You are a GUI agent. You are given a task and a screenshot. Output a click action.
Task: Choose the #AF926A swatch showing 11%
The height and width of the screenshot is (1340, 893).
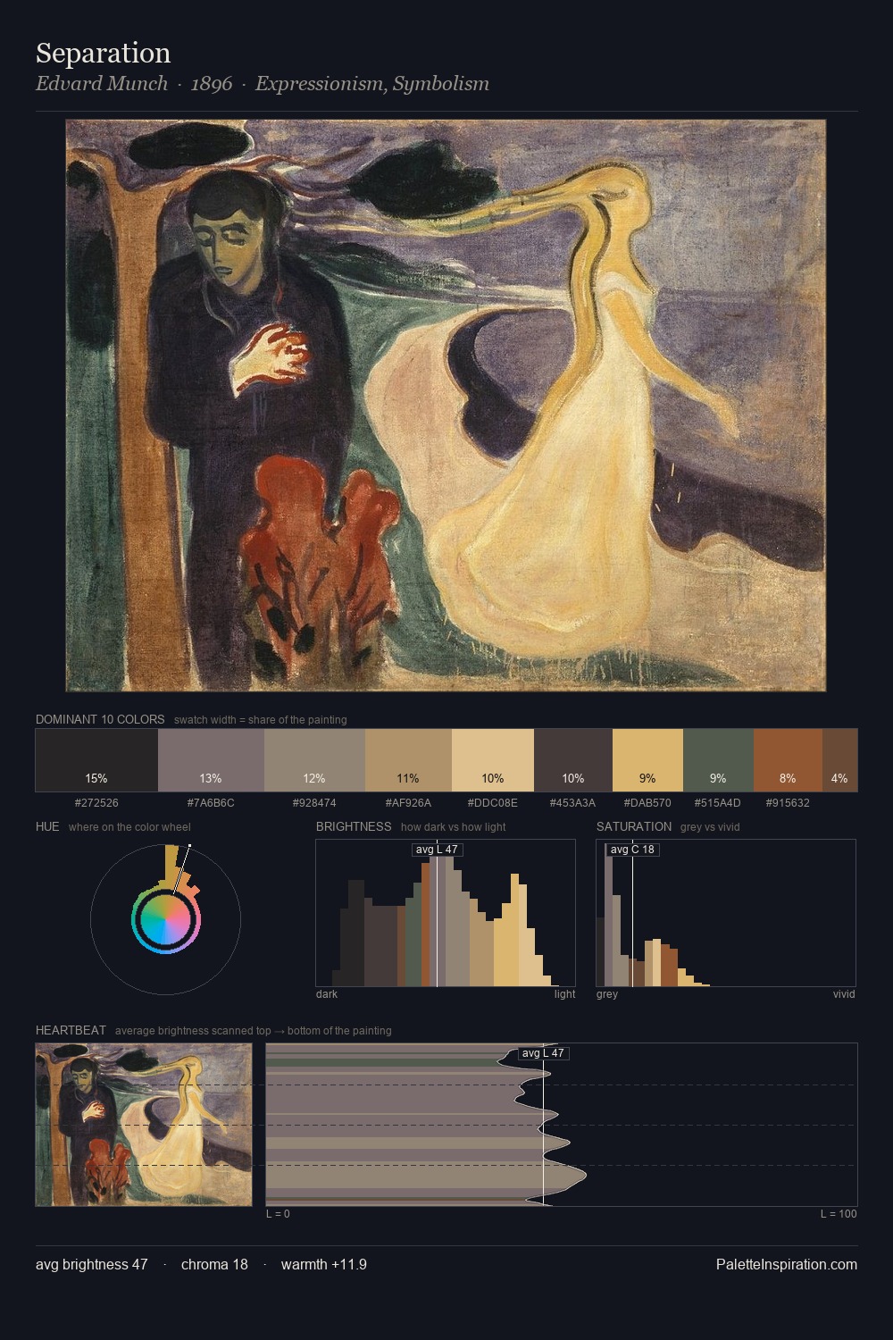pos(408,760)
